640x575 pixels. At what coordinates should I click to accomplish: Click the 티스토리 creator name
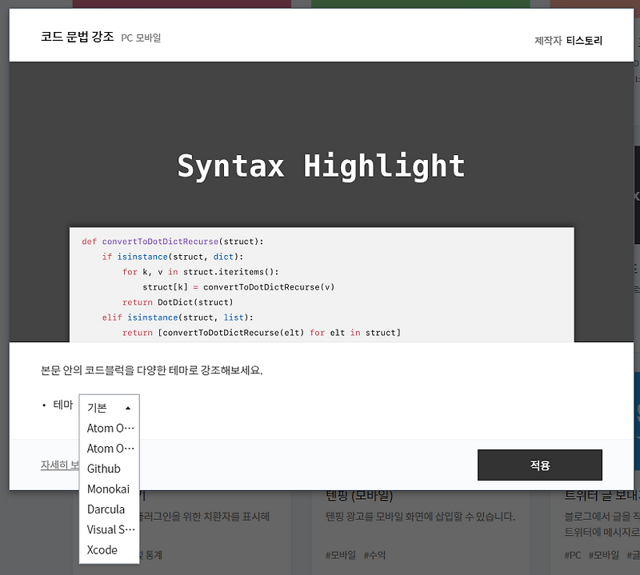coord(584,41)
